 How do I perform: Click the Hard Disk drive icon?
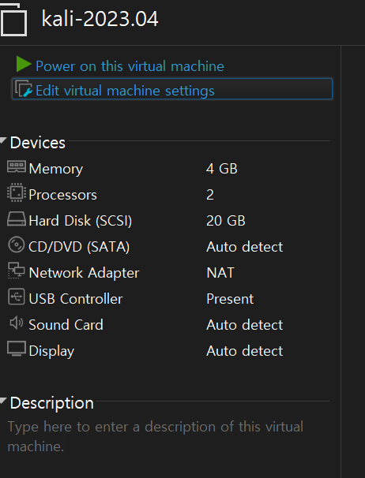pos(17,219)
